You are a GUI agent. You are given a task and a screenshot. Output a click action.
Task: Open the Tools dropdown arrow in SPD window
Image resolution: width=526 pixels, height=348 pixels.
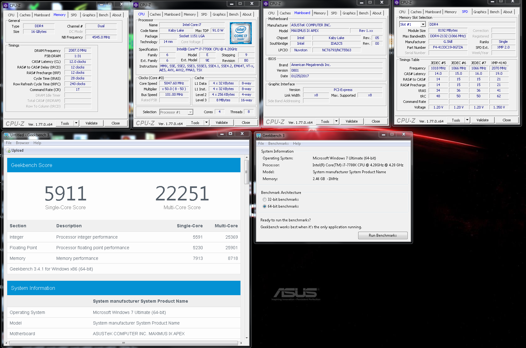pyautogui.click(x=467, y=120)
